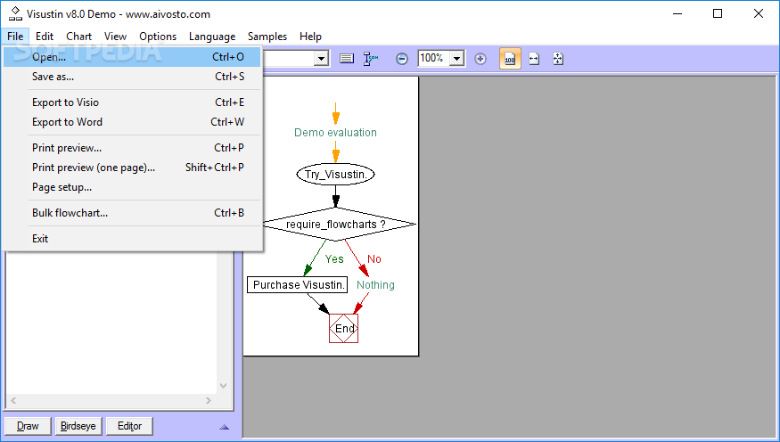Click the zoom in plus icon

click(x=480, y=59)
